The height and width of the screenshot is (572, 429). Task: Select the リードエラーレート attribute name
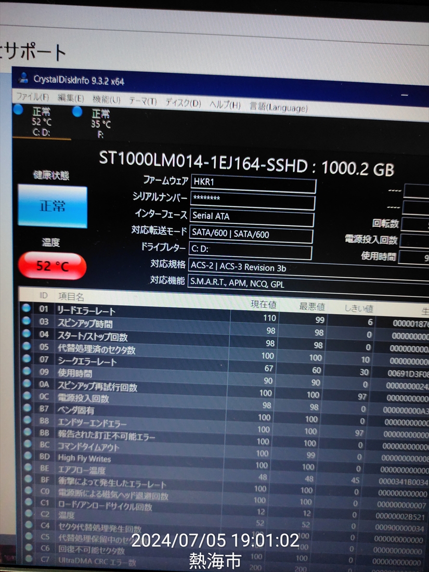(x=86, y=311)
